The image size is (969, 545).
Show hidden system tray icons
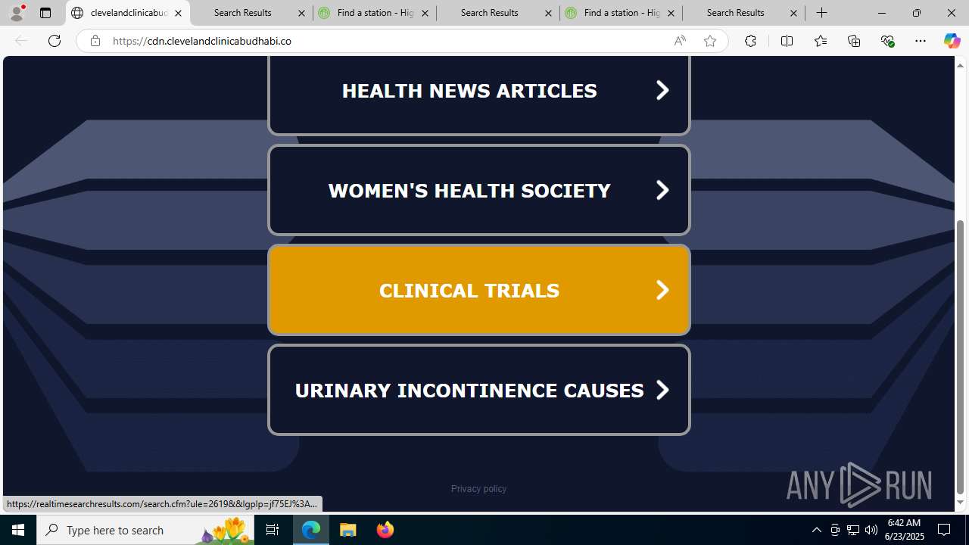[x=816, y=530]
